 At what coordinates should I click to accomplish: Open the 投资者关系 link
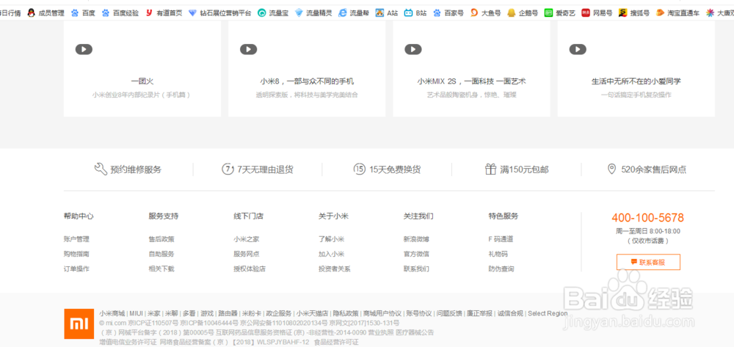pyautogui.click(x=335, y=269)
